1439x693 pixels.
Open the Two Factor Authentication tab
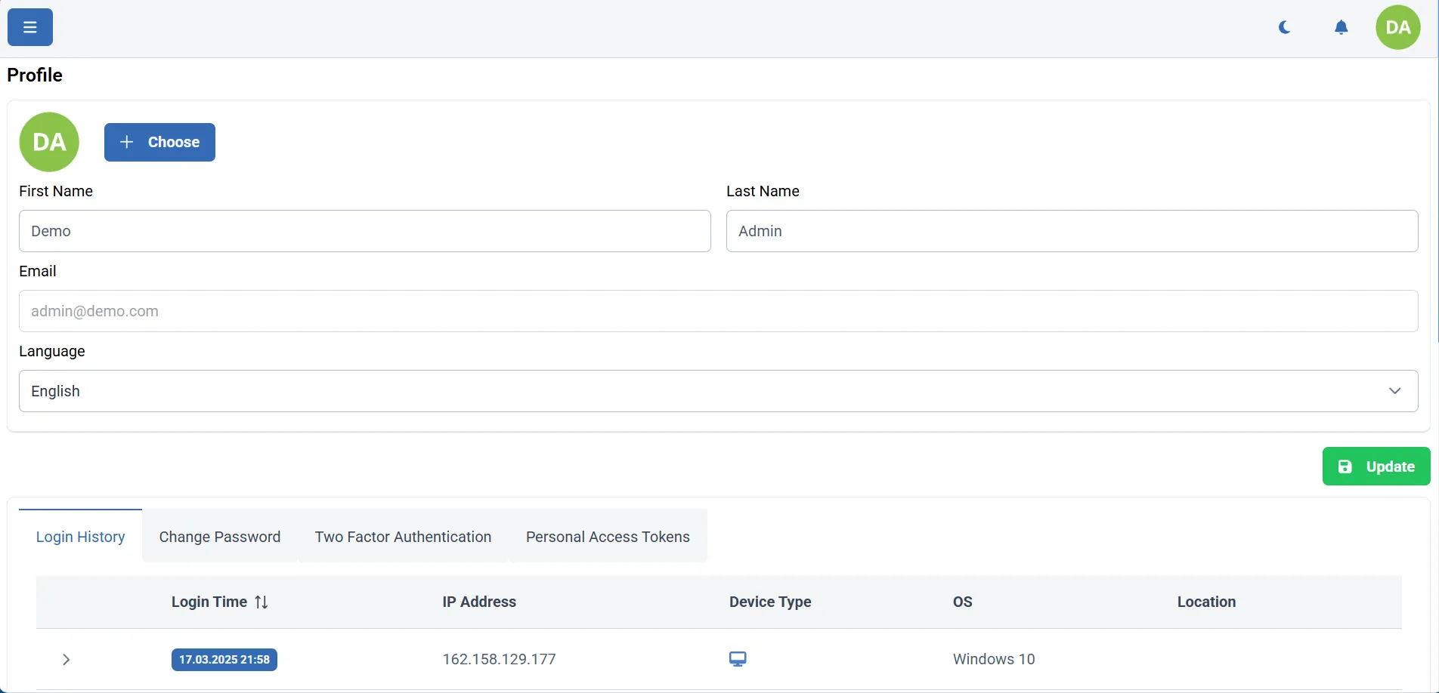point(403,537)
